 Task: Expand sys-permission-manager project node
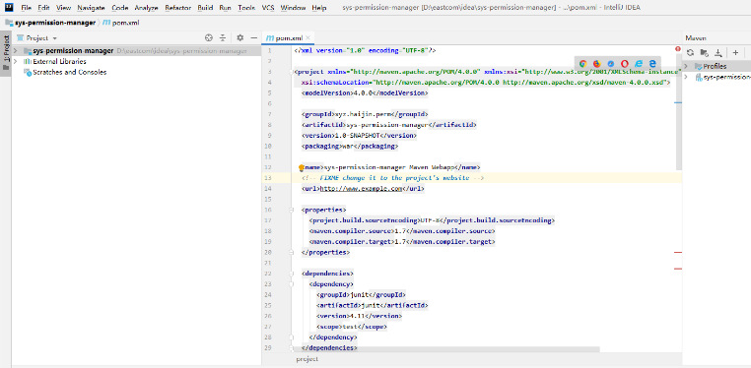[x=16, y=51]
